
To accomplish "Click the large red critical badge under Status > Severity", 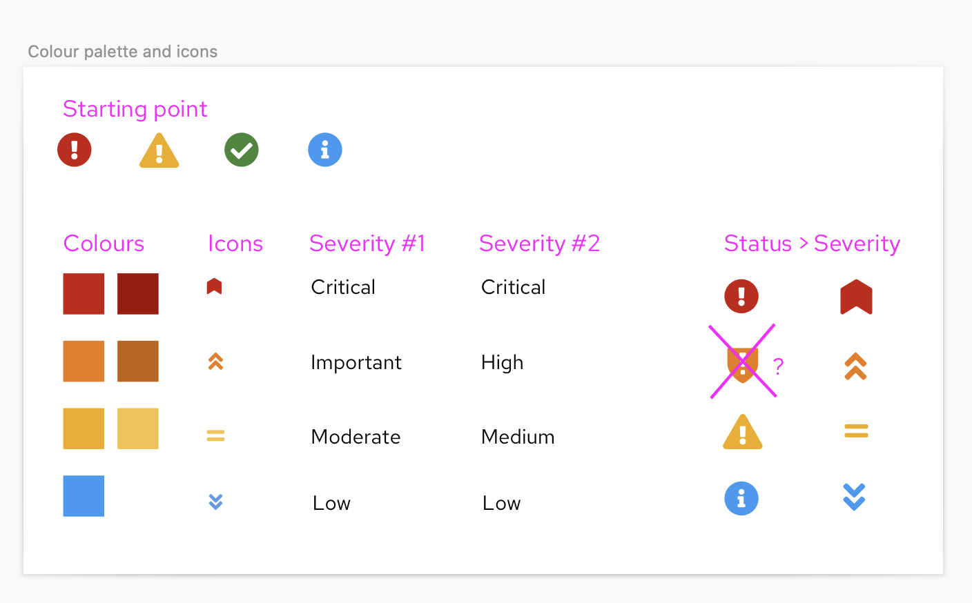I will click(x=856, y=297).
